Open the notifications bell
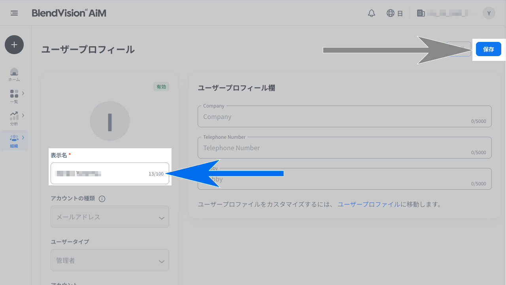The height and width of the screenshot is (285, 506). tap(372, 13)
